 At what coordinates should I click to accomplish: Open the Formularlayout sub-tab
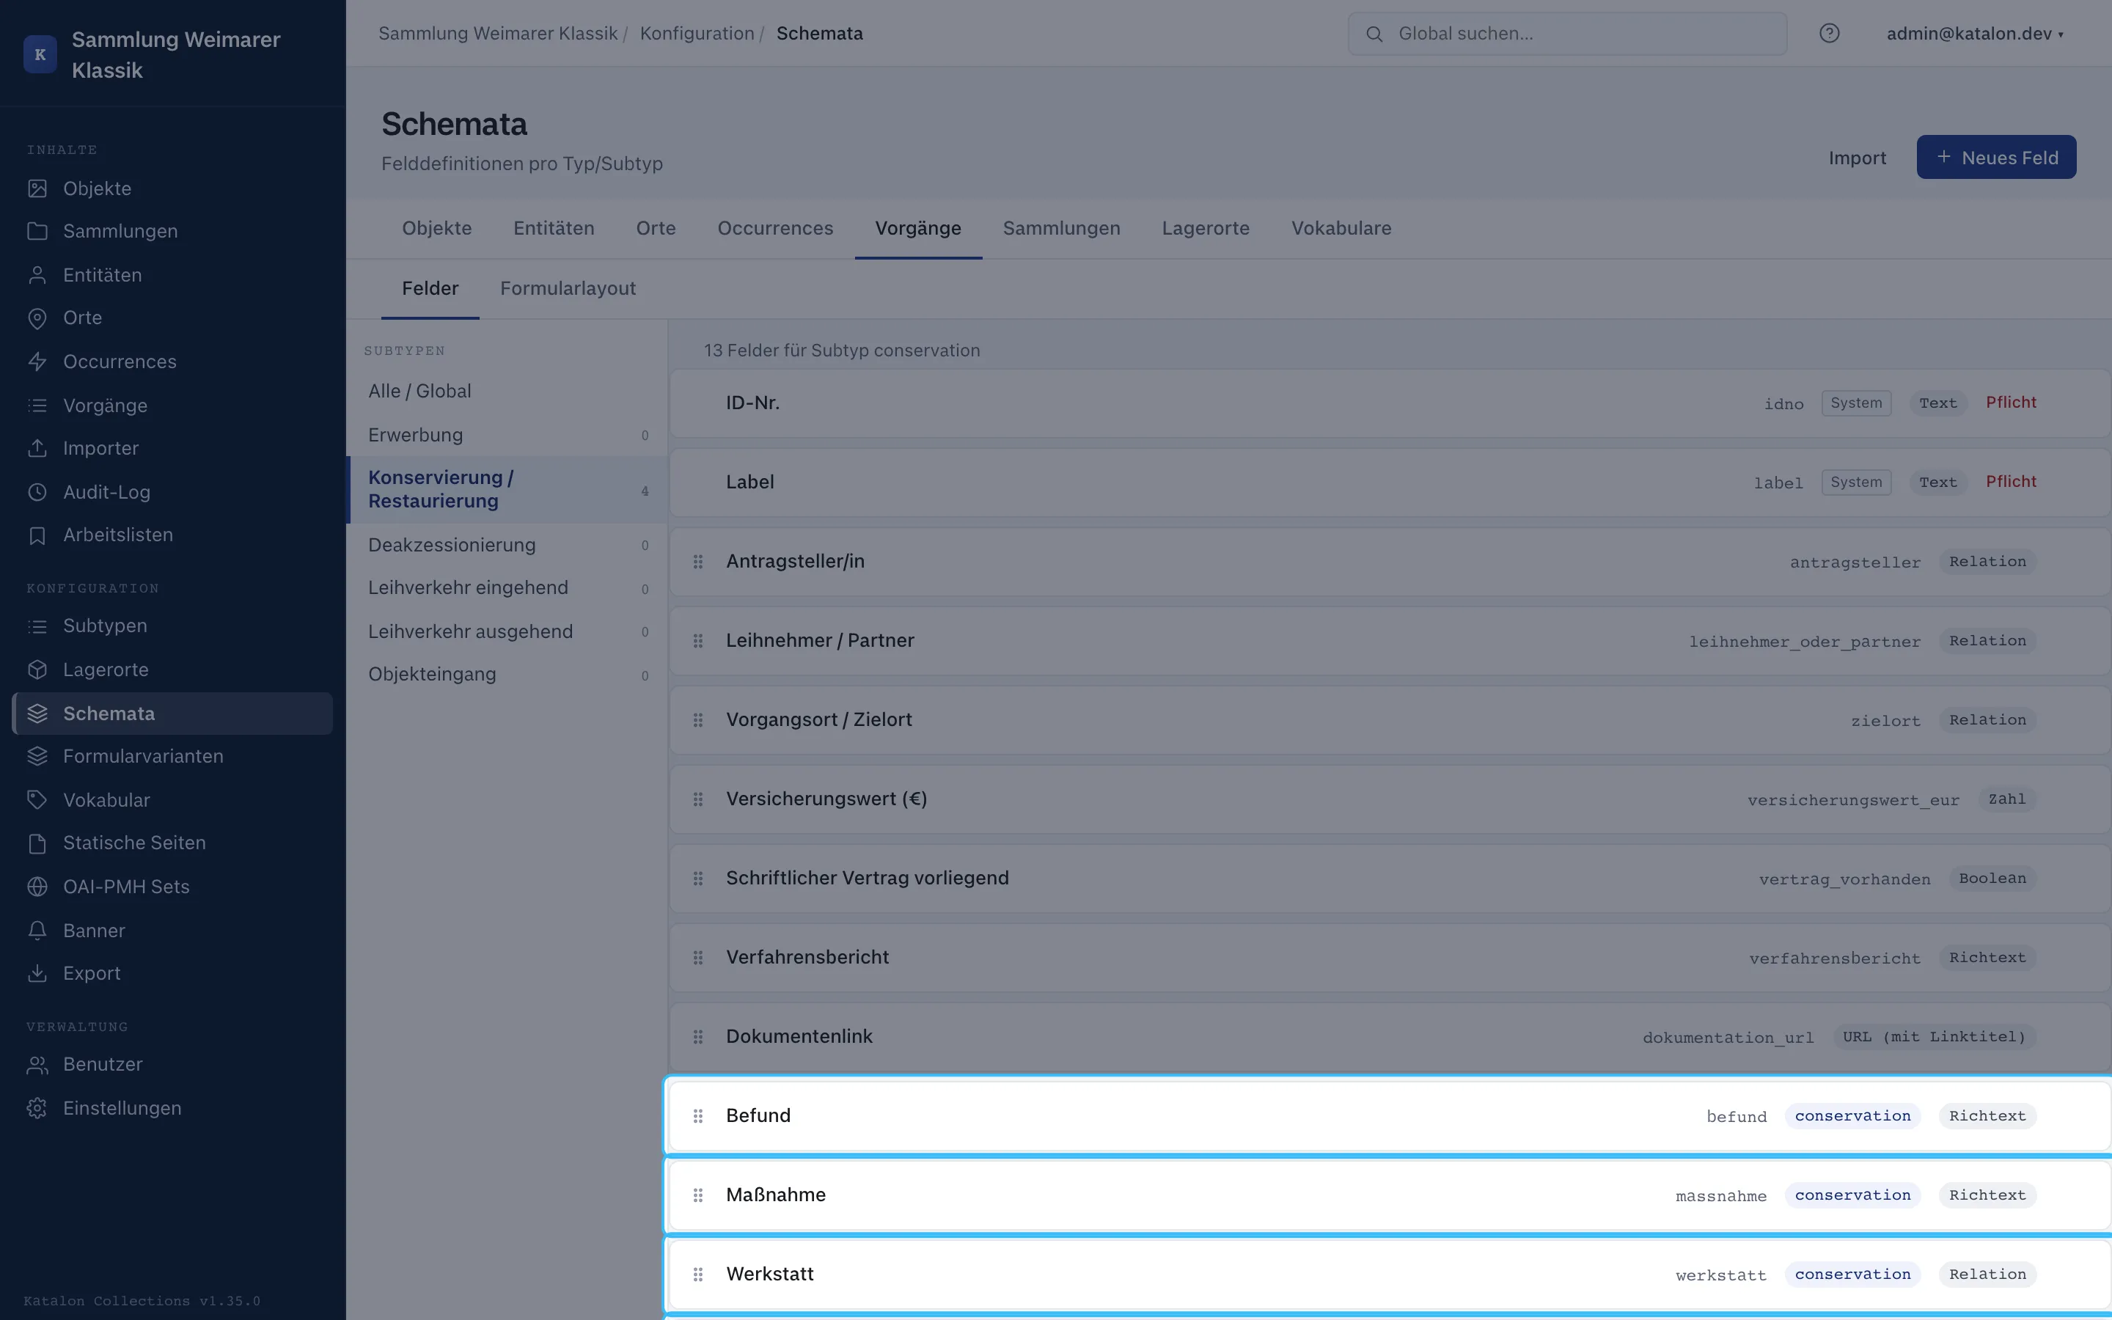[568, 289]
